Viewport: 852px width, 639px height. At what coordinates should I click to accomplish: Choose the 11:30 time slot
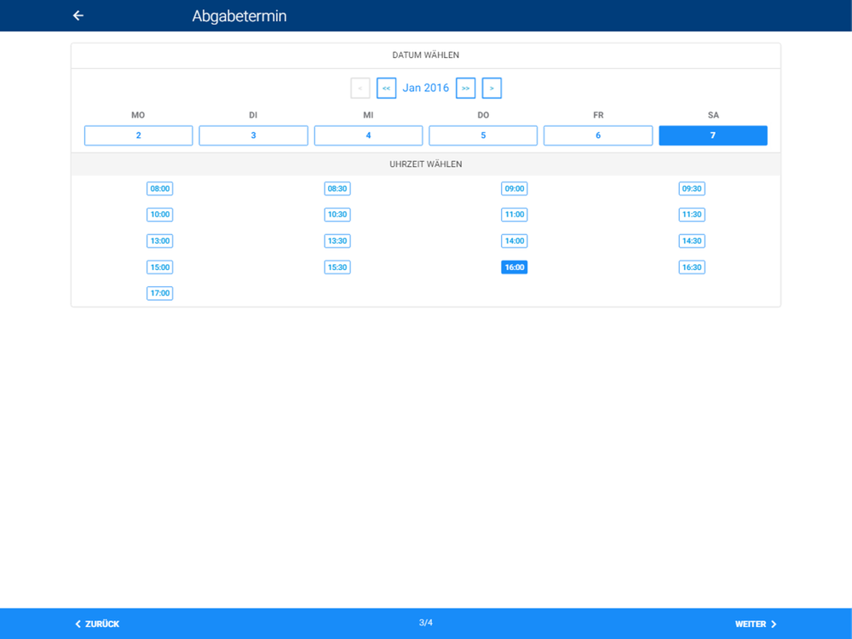(692, 215)
